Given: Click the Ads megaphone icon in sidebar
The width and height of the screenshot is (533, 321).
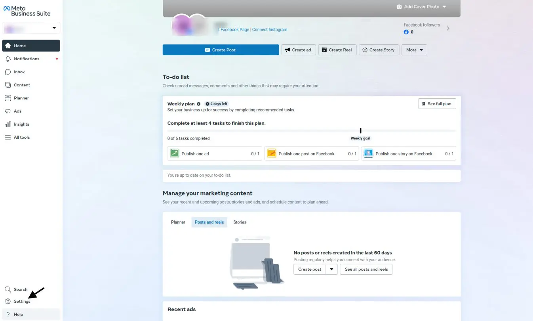Looking at the screenshot, I should click(x=8, y=111).
